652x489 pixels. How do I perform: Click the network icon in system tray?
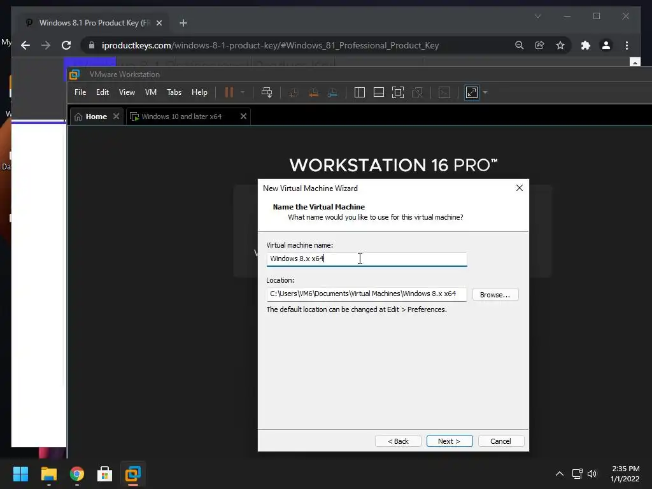577,474
